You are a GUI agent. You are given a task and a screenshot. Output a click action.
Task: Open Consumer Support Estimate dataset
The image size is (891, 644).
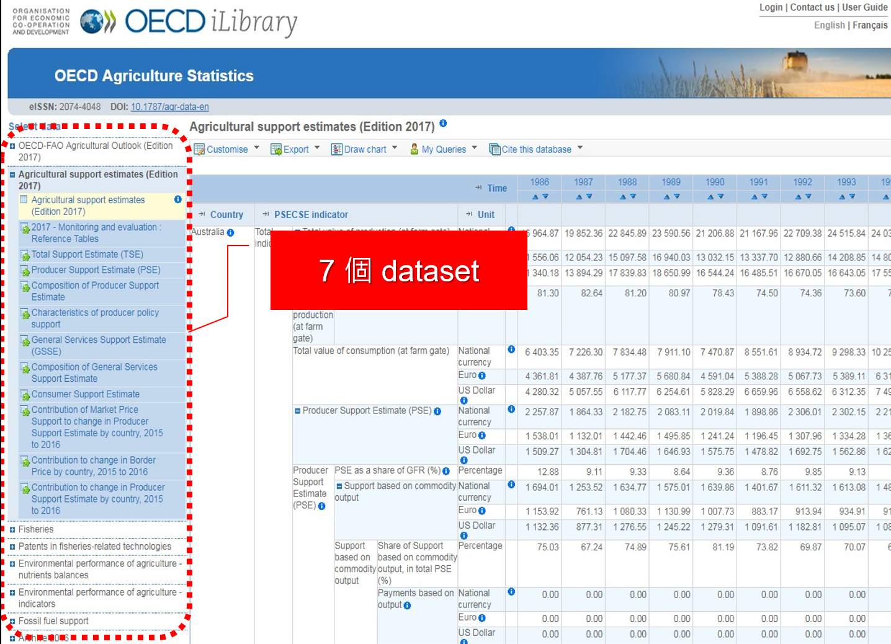tap(86, 394)
